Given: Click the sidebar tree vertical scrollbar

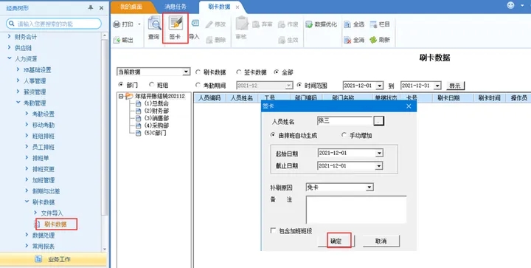Looking at the screenshot, I should tap(105, 142).
